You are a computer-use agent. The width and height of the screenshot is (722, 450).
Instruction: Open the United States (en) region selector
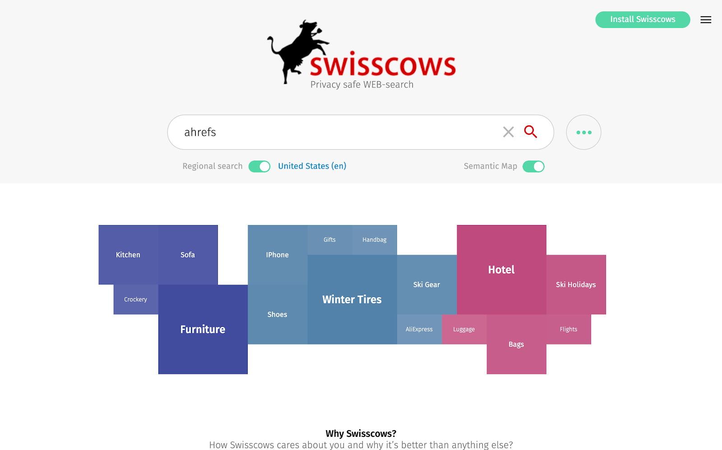click(x=312, y=166)
